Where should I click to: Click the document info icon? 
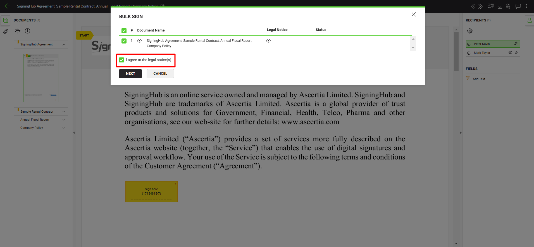(27, 31)
